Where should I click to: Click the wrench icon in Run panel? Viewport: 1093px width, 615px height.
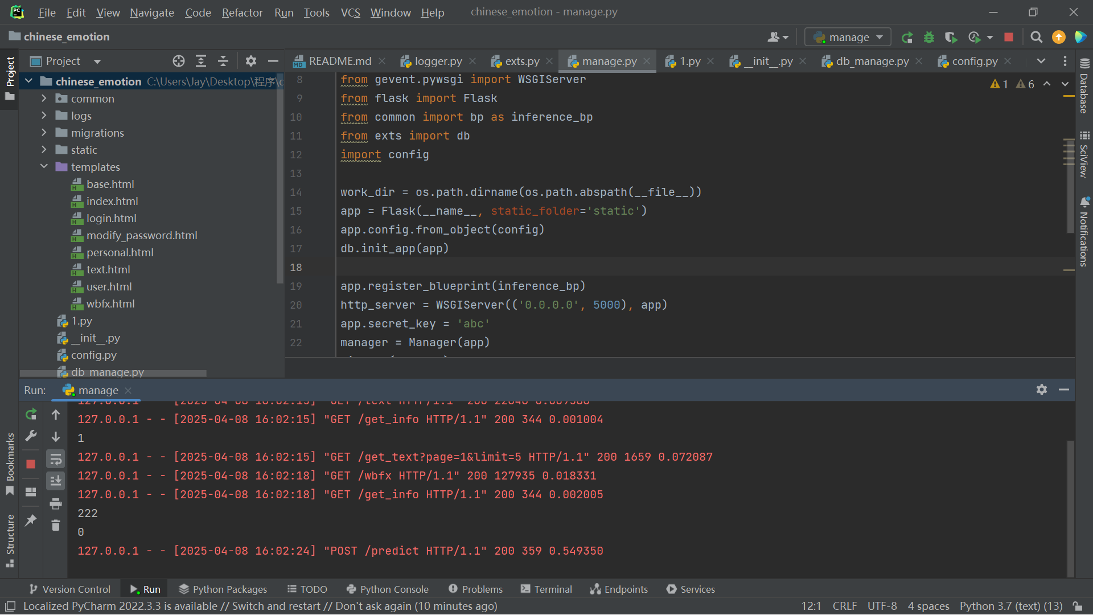pyautogui.click(x=31, y=436)
